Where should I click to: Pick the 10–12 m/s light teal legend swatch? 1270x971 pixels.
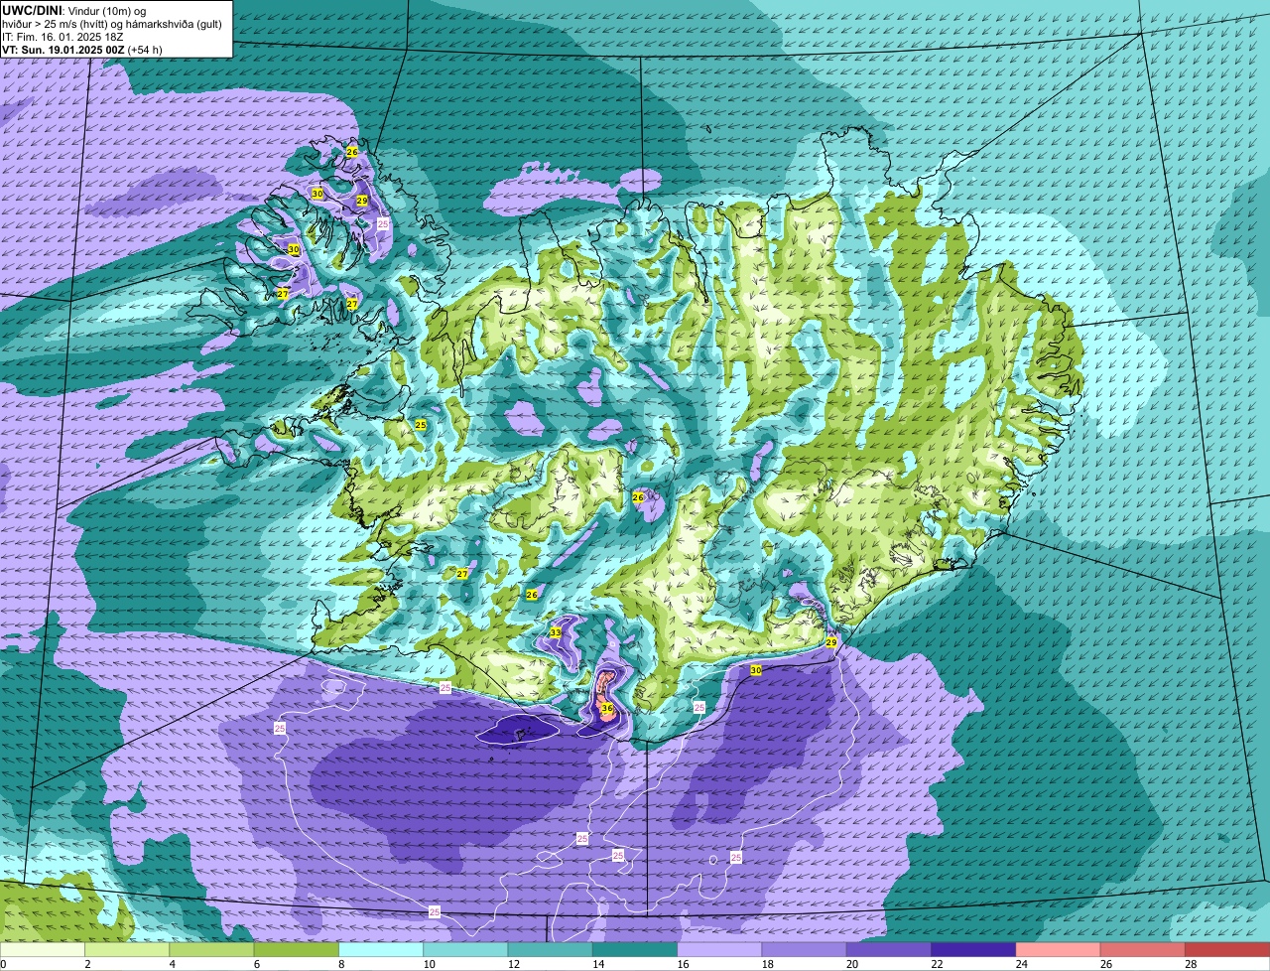(x=466, y=949)
